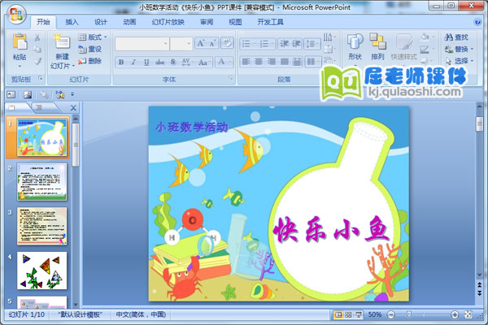
Task: Click the Copy icon in clipboard group
Action: coord(37,50)
